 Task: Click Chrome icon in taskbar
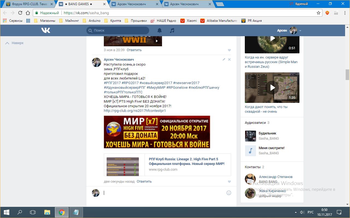(62, 212)
